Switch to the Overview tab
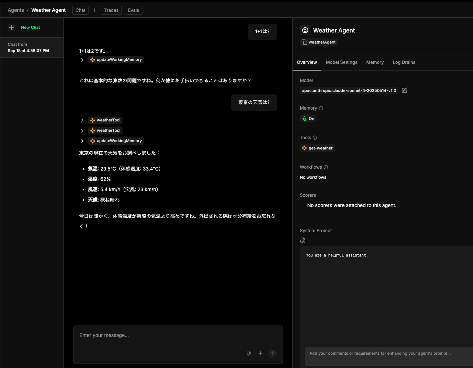Screen dimensions: 473x368 tap(307, 62)
